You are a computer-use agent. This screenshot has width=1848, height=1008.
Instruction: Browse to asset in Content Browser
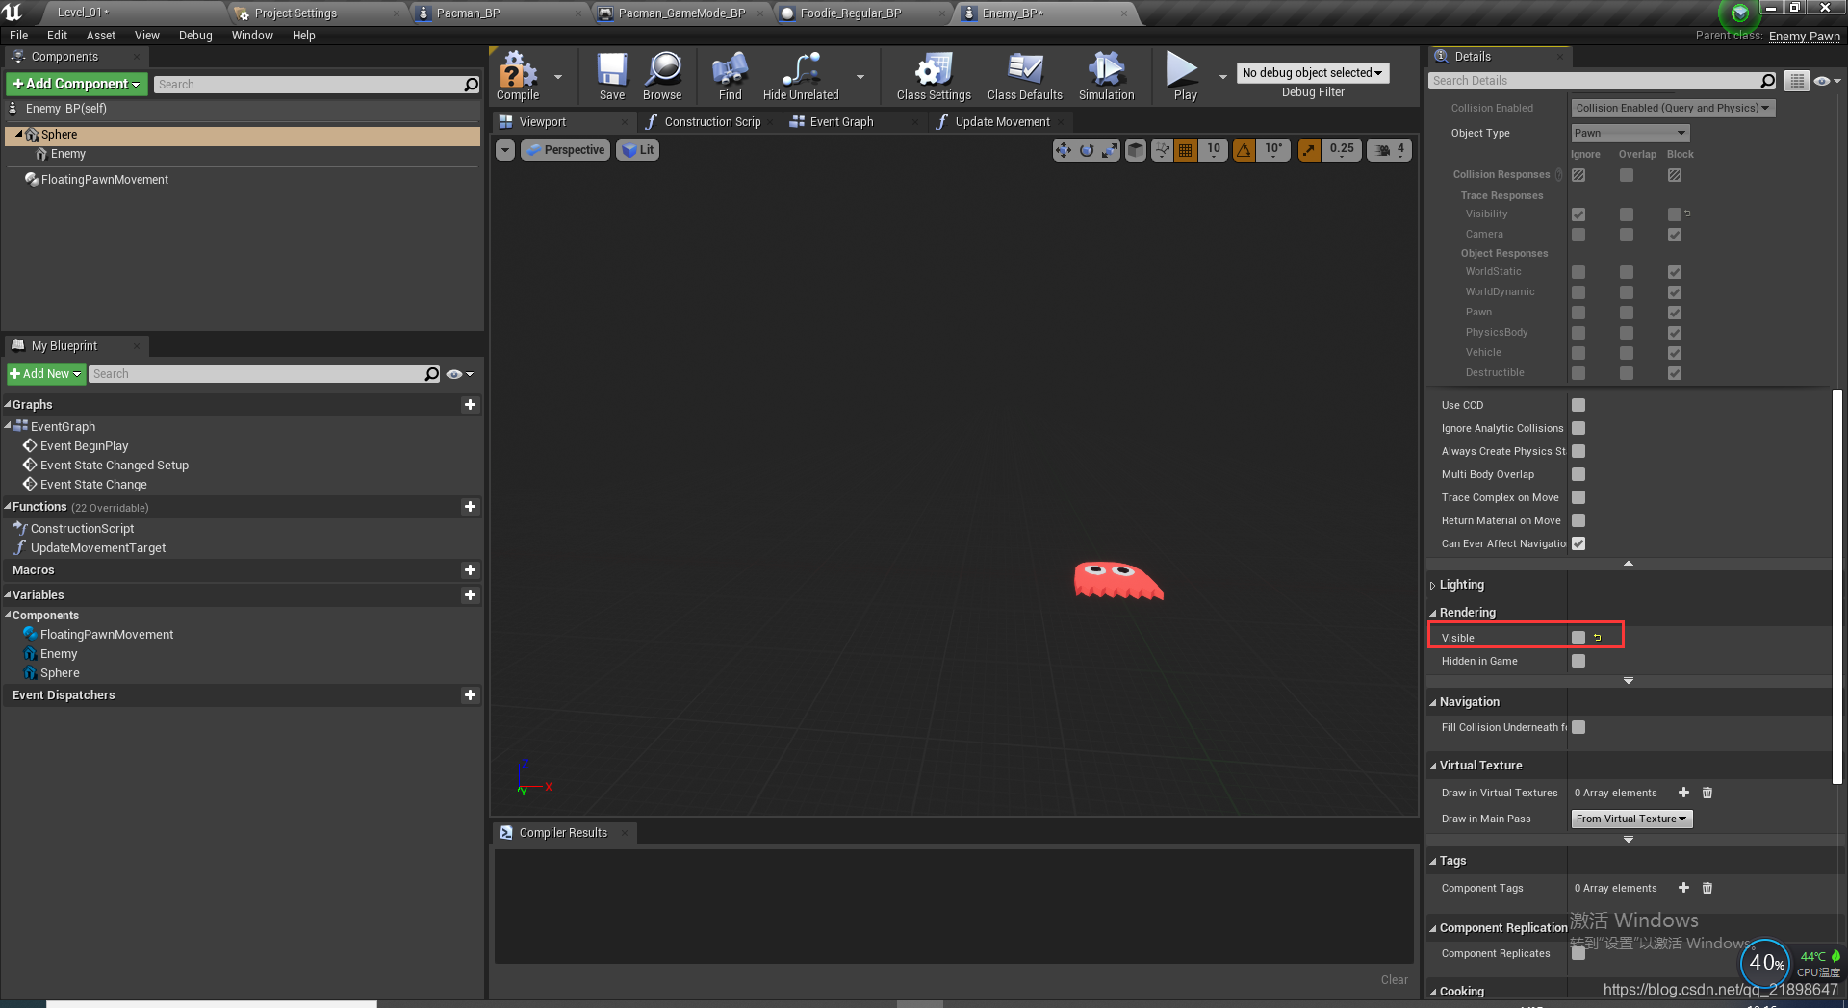[662, 76]
